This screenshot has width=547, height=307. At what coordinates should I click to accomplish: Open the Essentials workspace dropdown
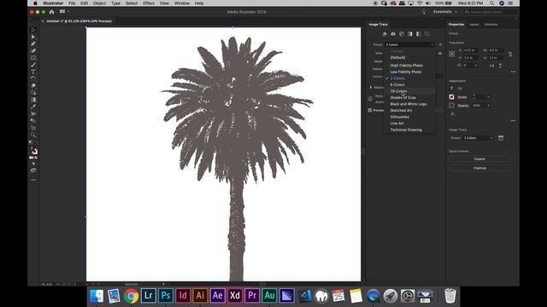point(445,12)
